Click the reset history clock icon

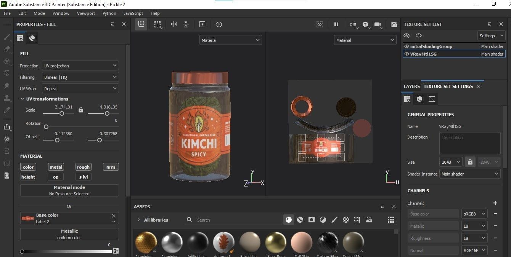[219, 24]
